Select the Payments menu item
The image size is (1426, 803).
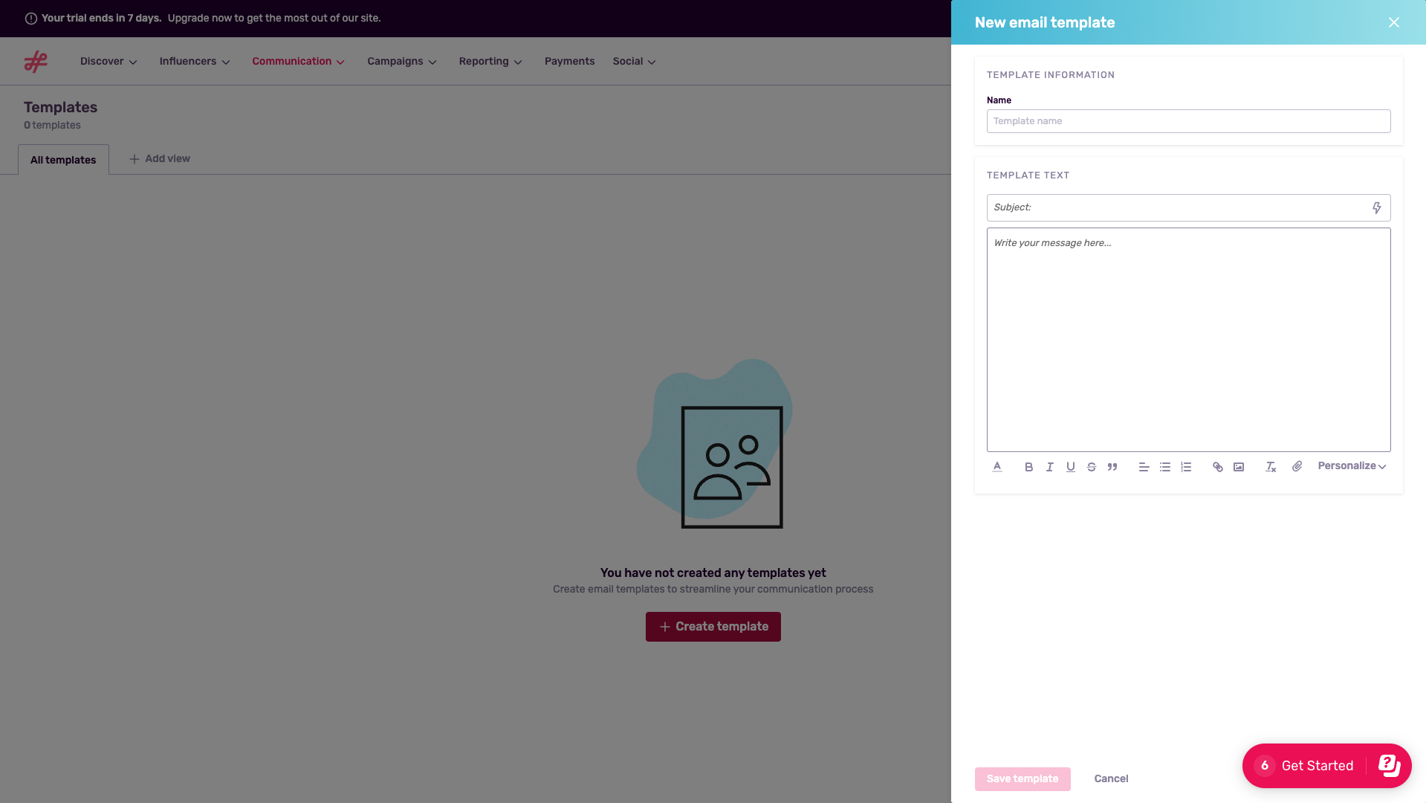(568, 61)
